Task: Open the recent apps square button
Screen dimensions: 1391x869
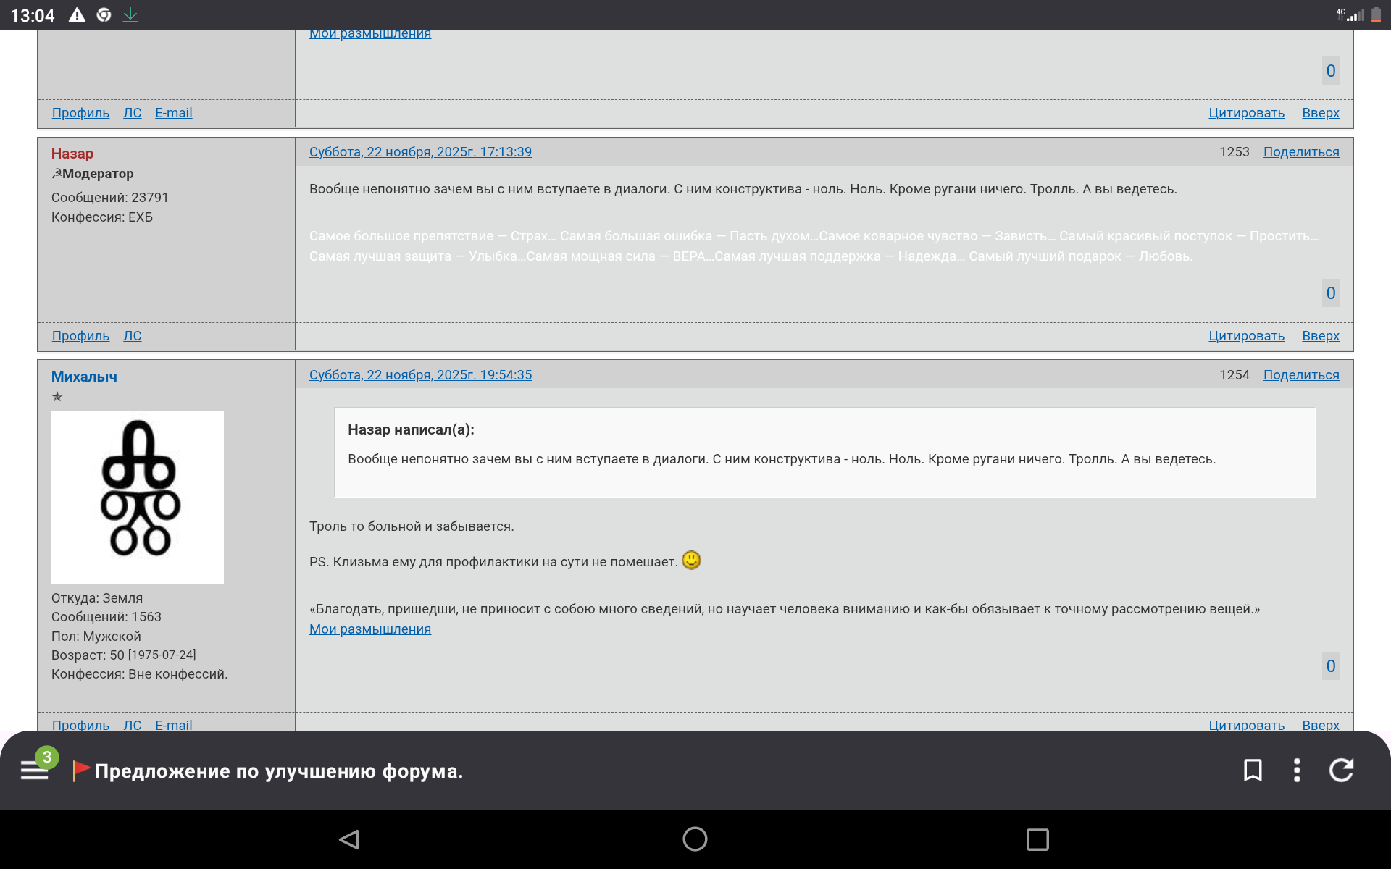Action: pyautogui.click(x=1037, y=839)
